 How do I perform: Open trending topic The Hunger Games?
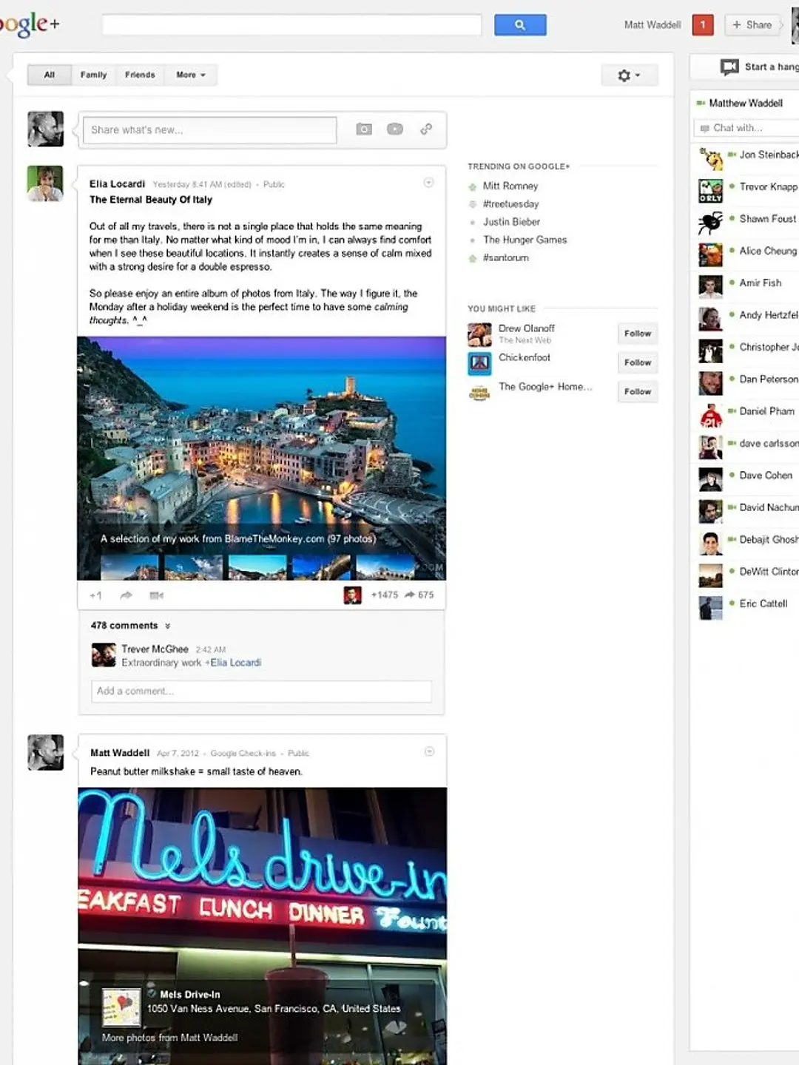point(525,240)
